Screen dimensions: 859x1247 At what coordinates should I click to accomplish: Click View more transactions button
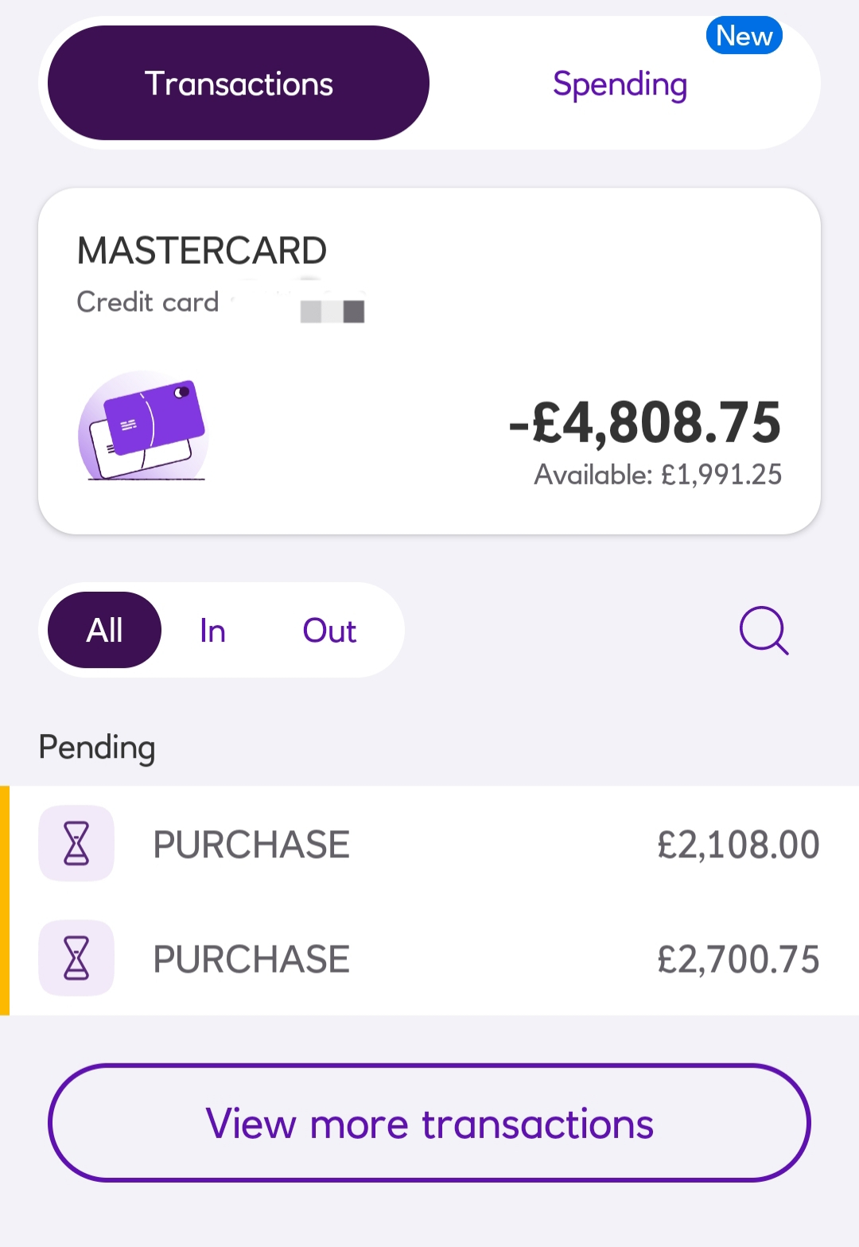(x=429, y=1123)
